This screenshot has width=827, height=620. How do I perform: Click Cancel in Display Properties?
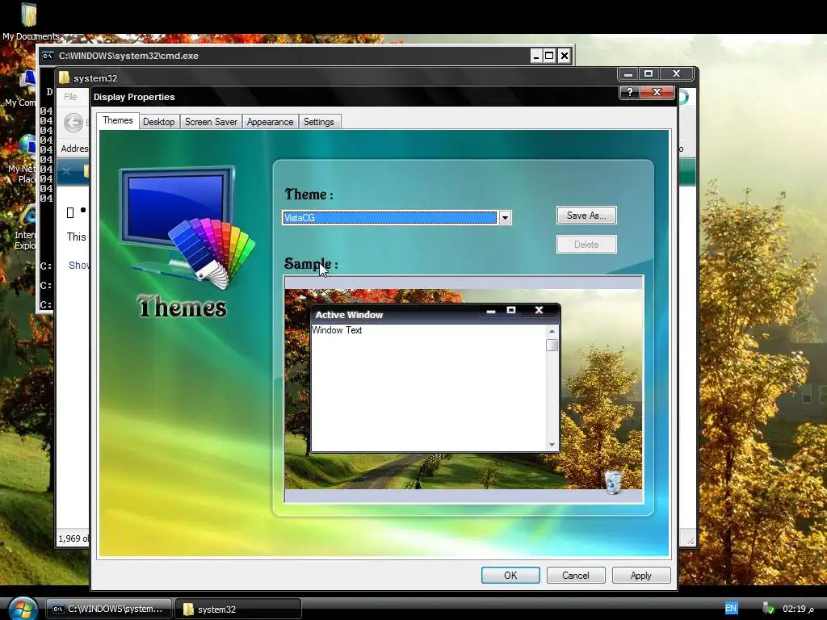pyautogui.click(x=575, y=575)
